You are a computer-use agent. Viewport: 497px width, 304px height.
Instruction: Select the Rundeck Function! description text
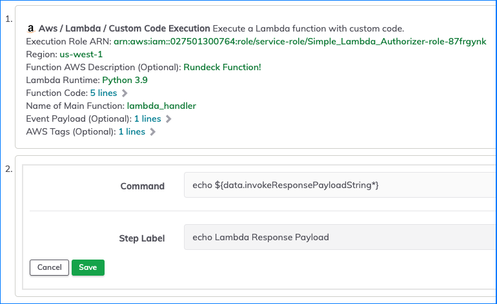pos(222,68)
